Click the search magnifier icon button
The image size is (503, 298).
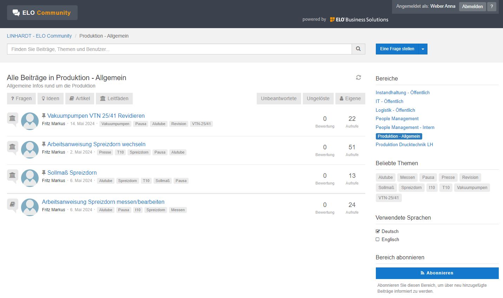358,49
